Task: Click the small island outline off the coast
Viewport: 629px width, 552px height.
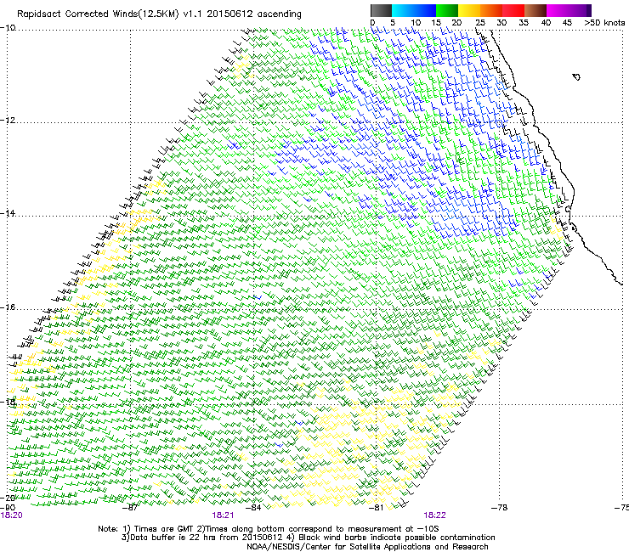Action: [576, 76]
